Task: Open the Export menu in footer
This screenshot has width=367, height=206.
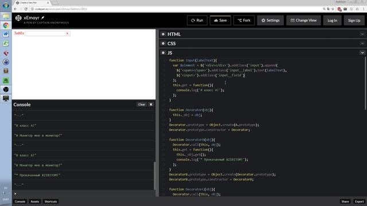Action: 360,201
